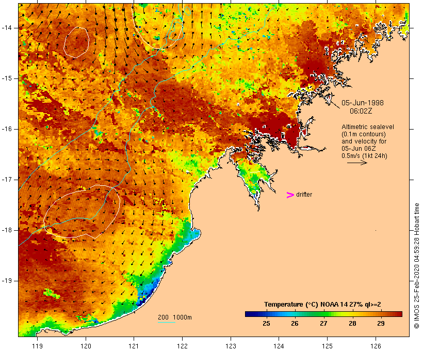The width and height of the screenshot is (423, 351).
Task: Click the latitude axis label "-15"
Action: (x=7, y=78)
